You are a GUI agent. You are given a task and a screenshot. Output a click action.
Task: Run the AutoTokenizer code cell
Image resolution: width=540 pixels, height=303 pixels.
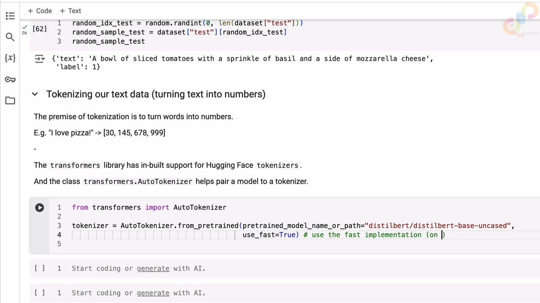(x=40, y=207)
